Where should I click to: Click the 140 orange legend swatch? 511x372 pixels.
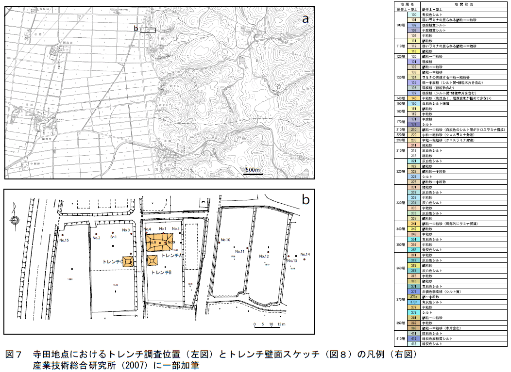pyautogui.click(x=413, y=98)
